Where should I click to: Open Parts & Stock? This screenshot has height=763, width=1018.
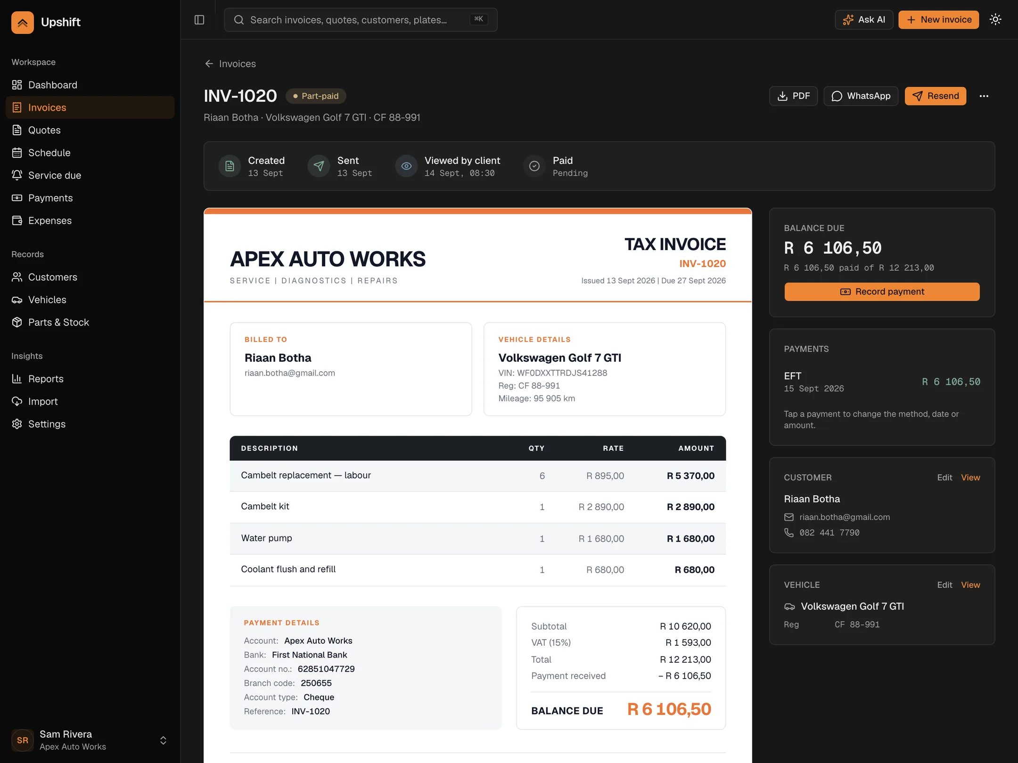(x=90, y=322)
